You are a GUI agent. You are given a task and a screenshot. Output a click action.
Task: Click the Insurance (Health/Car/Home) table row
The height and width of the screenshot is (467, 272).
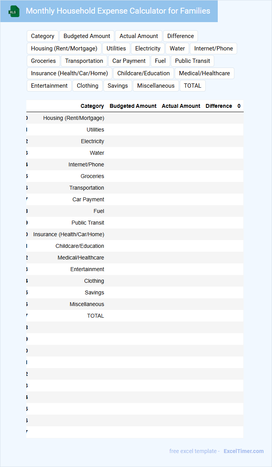click(69, 234)
